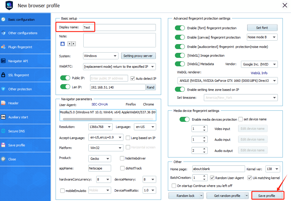Click the WebGL Info link
The image size is (291, 201).
[259, 73]
